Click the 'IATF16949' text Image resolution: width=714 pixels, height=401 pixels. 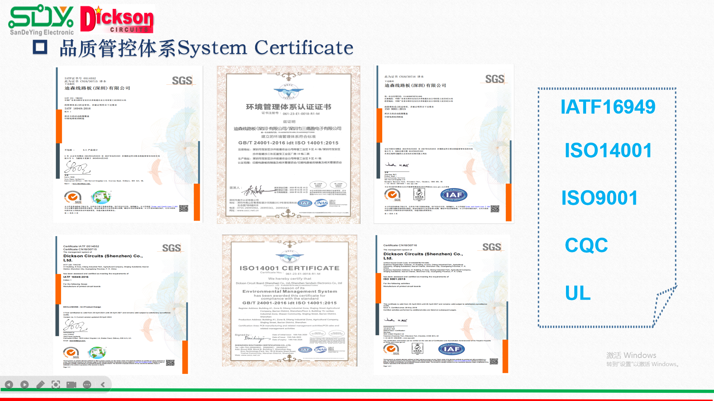[x=608, y=107]
